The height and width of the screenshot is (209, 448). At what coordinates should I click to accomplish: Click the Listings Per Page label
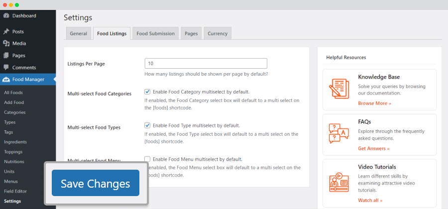86,64
